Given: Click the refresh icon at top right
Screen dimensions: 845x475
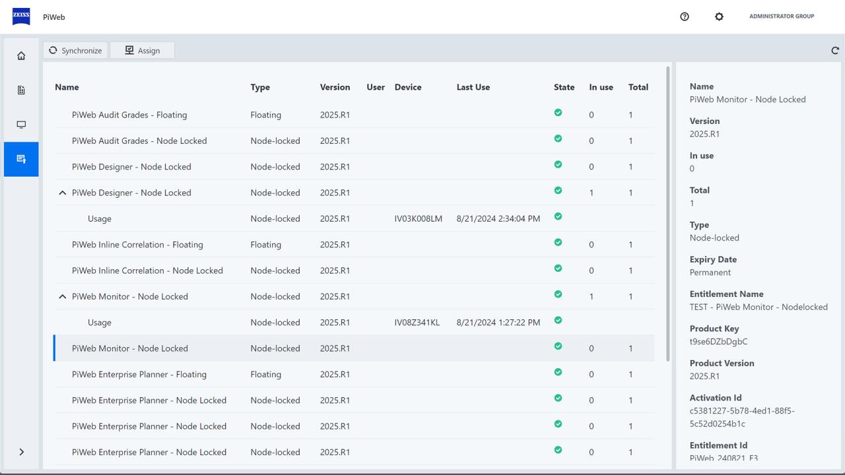Looking at the screenshot, I should [x=834, y=50].
